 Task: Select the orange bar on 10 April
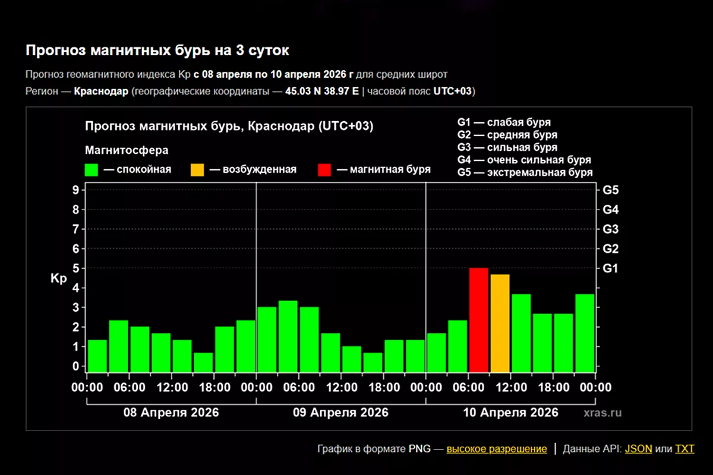(x=500, y=322)
